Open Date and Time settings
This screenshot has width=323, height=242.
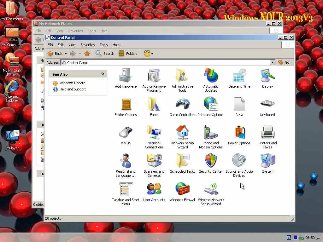[x=239, y=78]
